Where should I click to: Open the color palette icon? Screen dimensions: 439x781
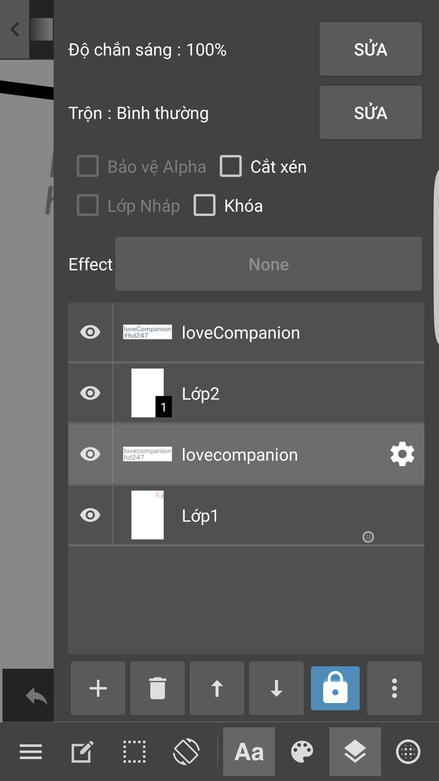click(302, 752)
